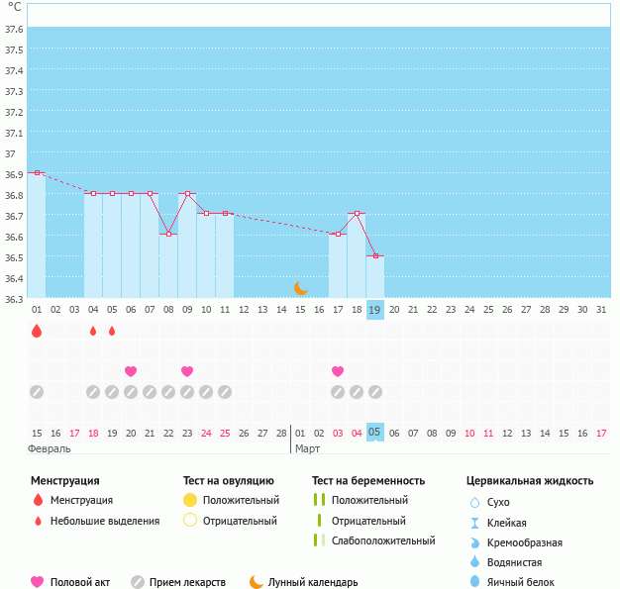Click the small discharge drop on day 05
The image size is (620, 589).
112,331
